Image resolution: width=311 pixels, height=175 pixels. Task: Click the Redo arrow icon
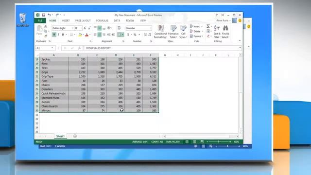tap(57, 15)
